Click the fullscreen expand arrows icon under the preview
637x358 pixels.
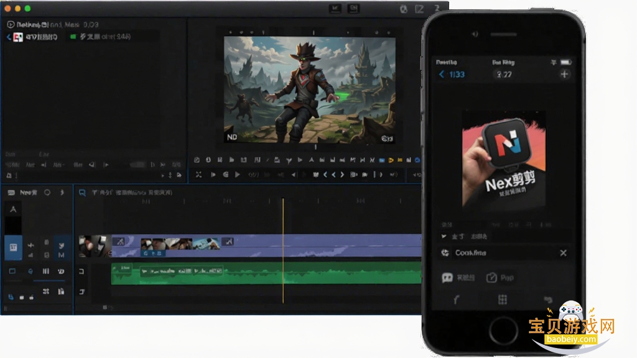[198, 175]
